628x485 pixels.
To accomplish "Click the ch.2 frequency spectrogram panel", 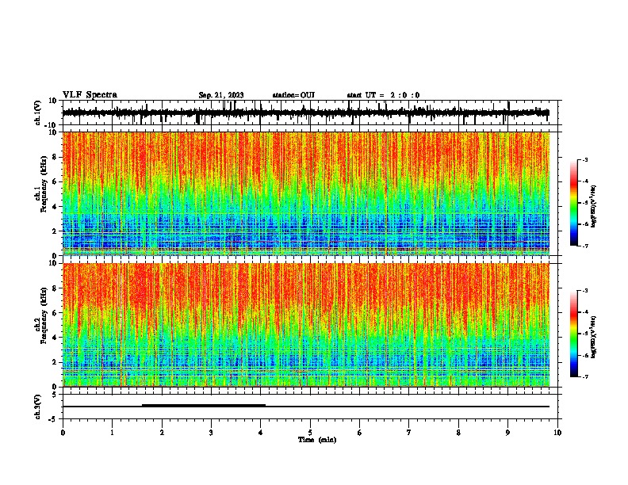I will coord(306,325).
